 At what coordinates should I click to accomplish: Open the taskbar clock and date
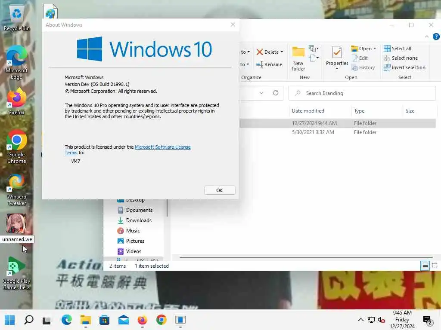point(402,320)
